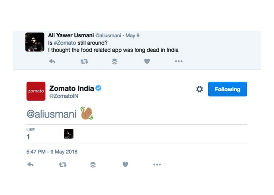Toggle the Following button for Zomato India
The image size is (274, 195).
(228, 89)
